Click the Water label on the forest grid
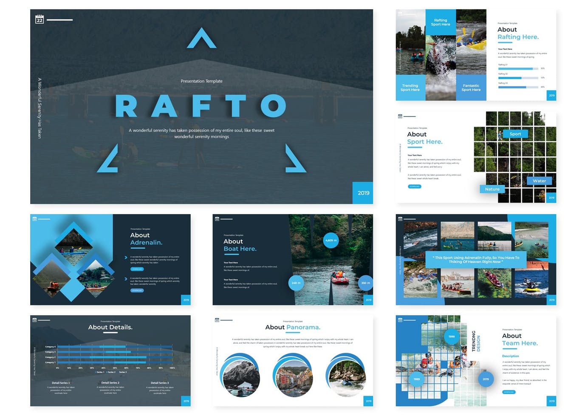 click(x=539, y=181)
